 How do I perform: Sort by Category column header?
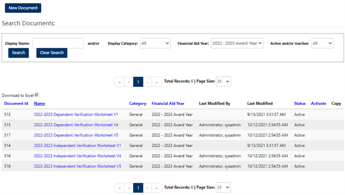pyautogui.click(x=138, y=103)
